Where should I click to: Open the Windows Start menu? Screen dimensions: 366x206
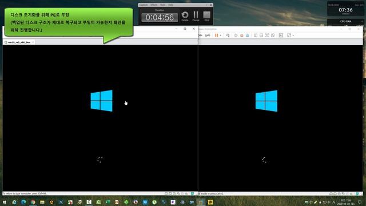5,202
